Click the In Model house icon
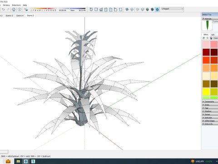The width and height of the screenshot is (218, 164). coord(211,38)
